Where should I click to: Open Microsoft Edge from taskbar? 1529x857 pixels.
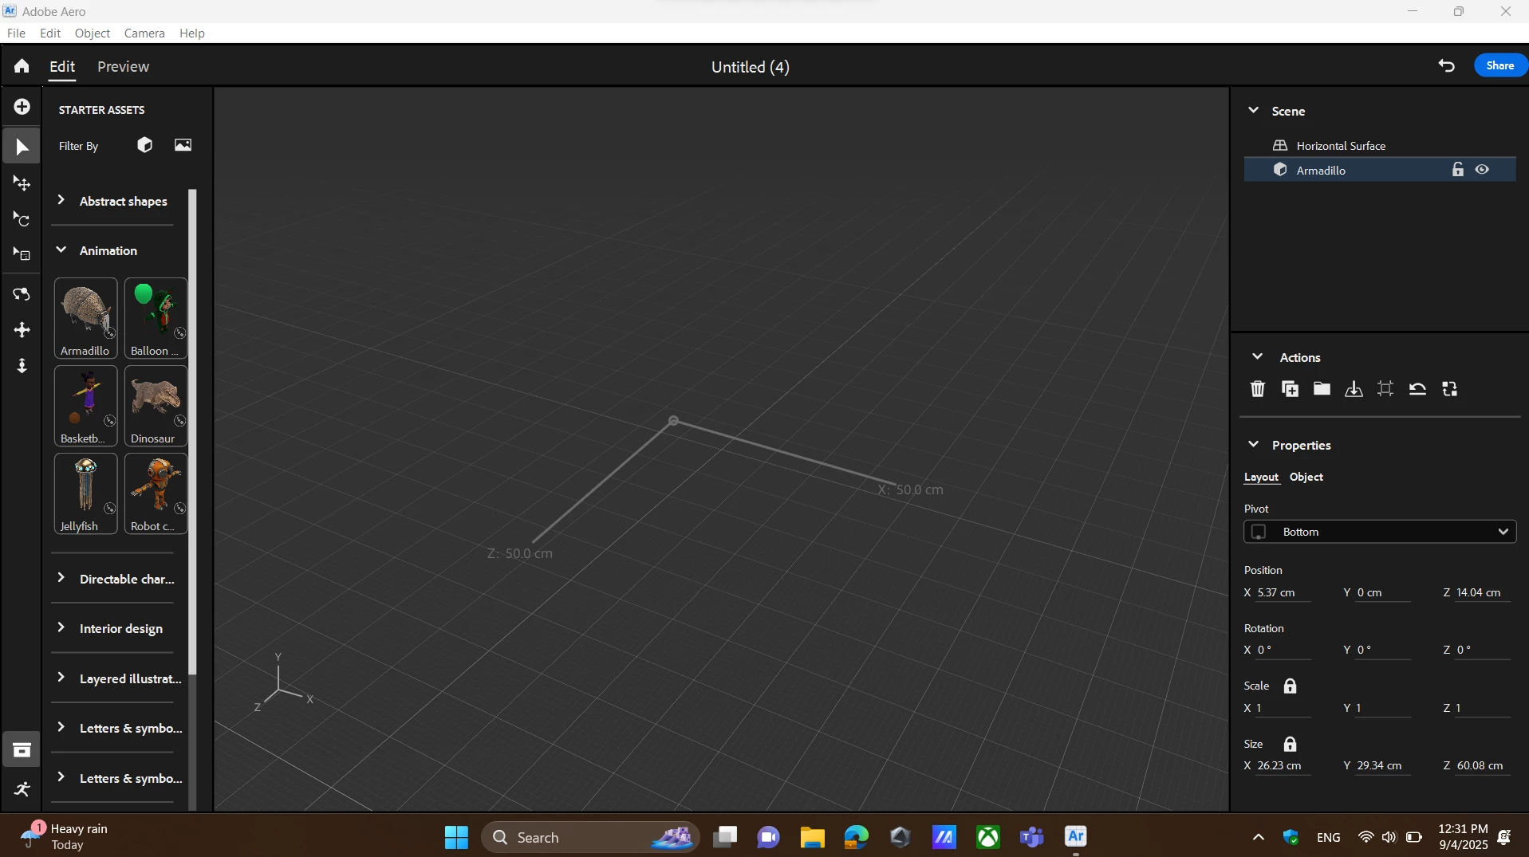(x=856, y=837)
